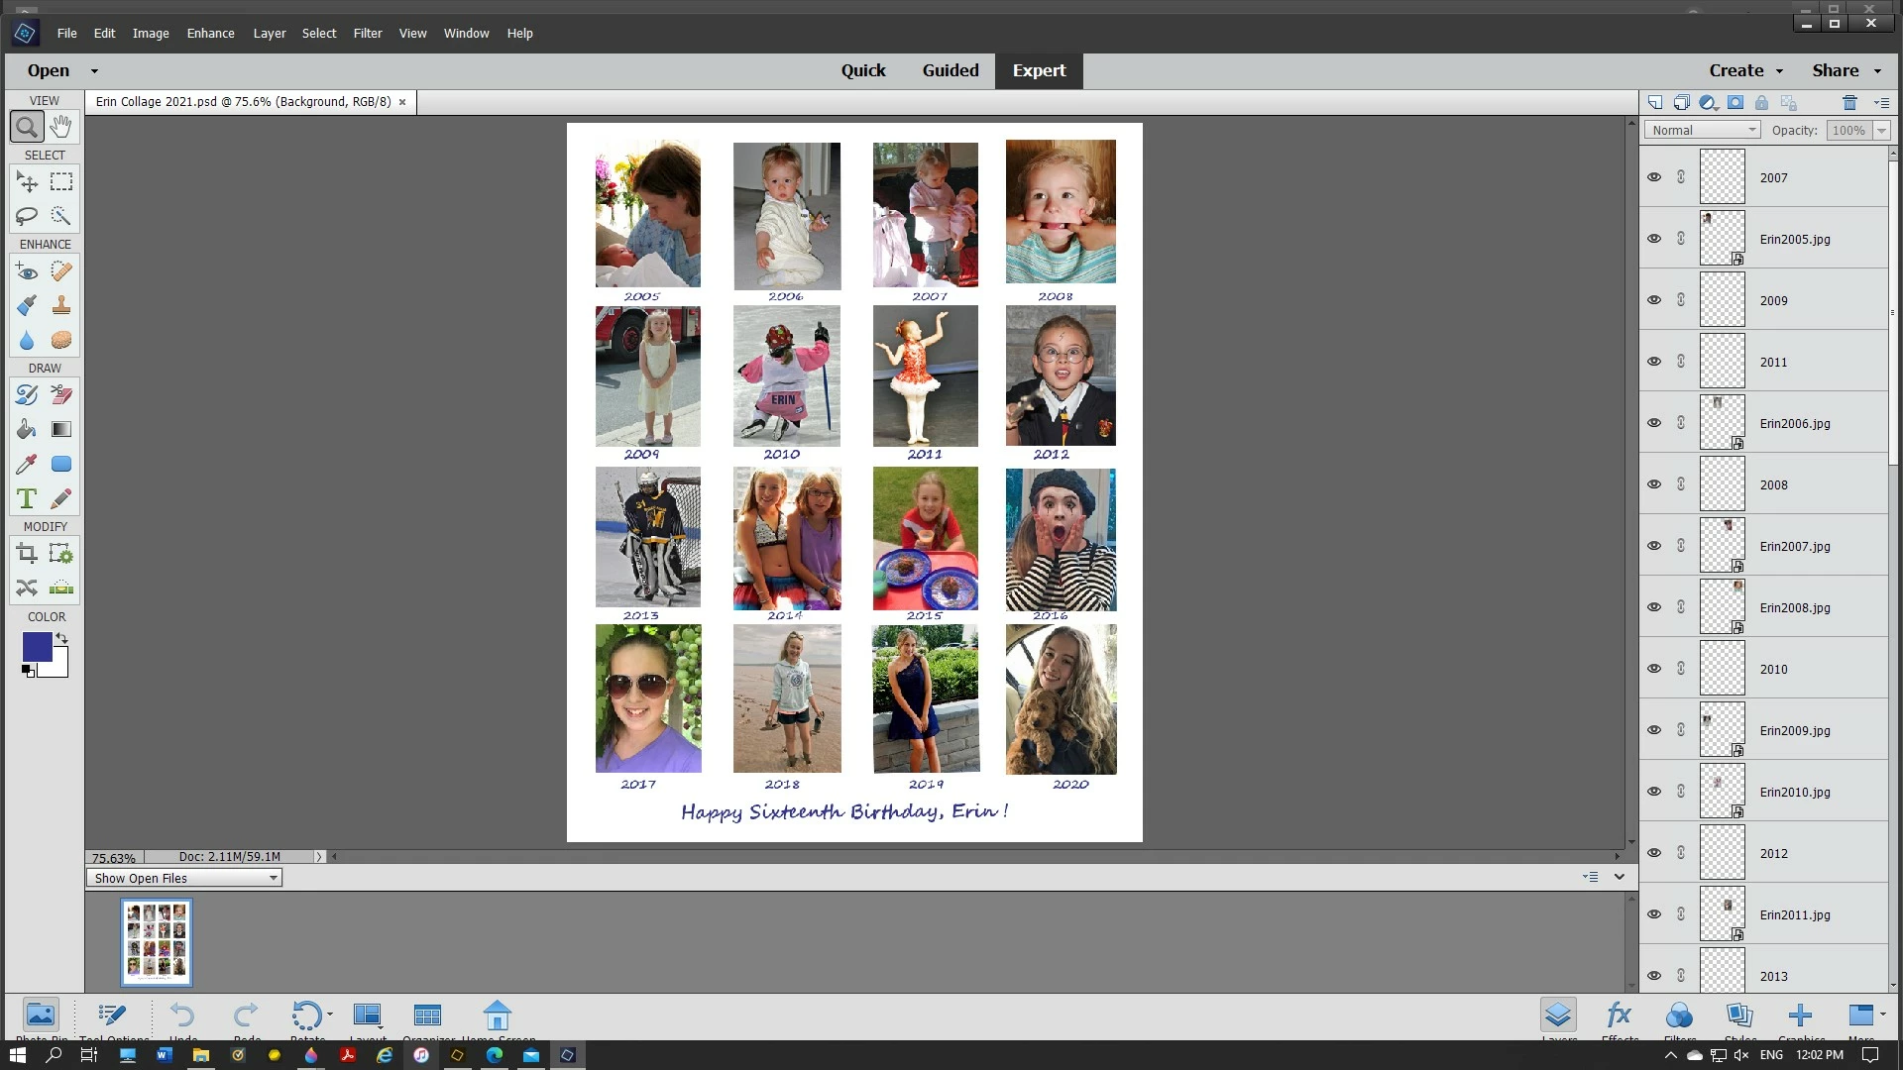The height and width of the screenshot is (1070, 1903).
Task: Hide the Erin2010.jpg layer
Action: pos(1654,792)
